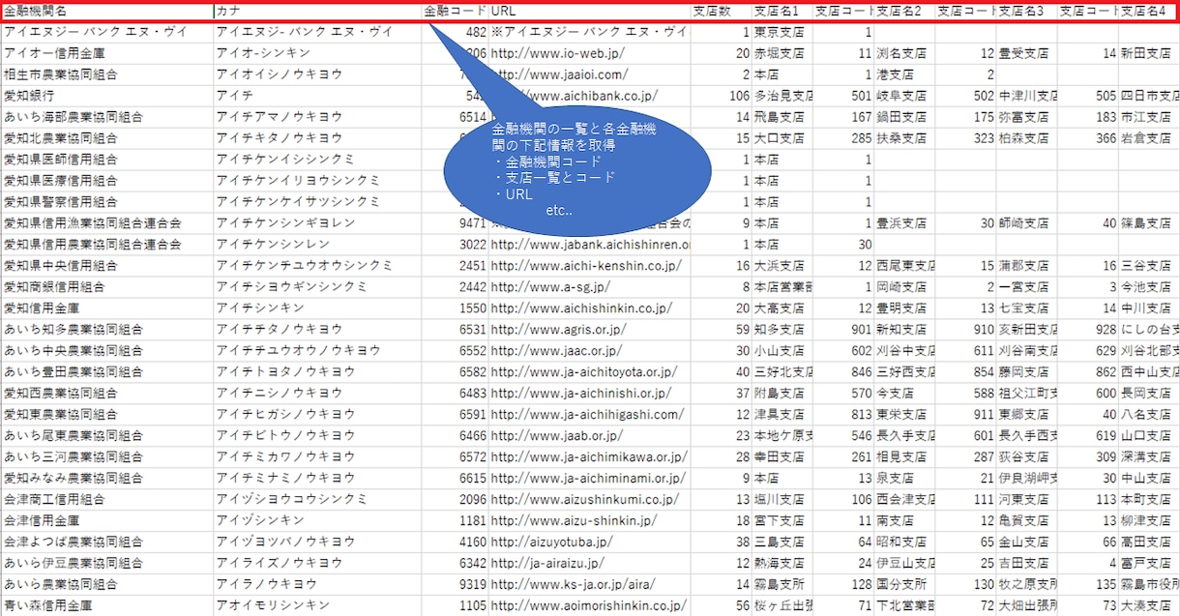Image resolution: width=1180 pixels, height=616 pixels.
Task: Select the URL cell http://www.jaac.or.jp/
Action: point(589,351)
